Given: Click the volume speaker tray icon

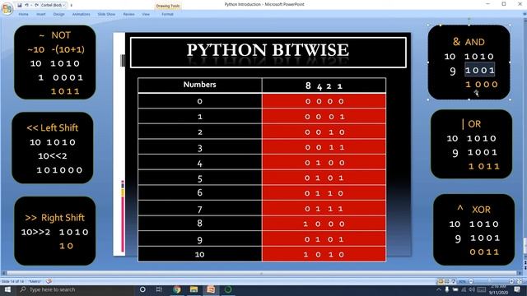Looking at the screenshot, I should [472, 289].
